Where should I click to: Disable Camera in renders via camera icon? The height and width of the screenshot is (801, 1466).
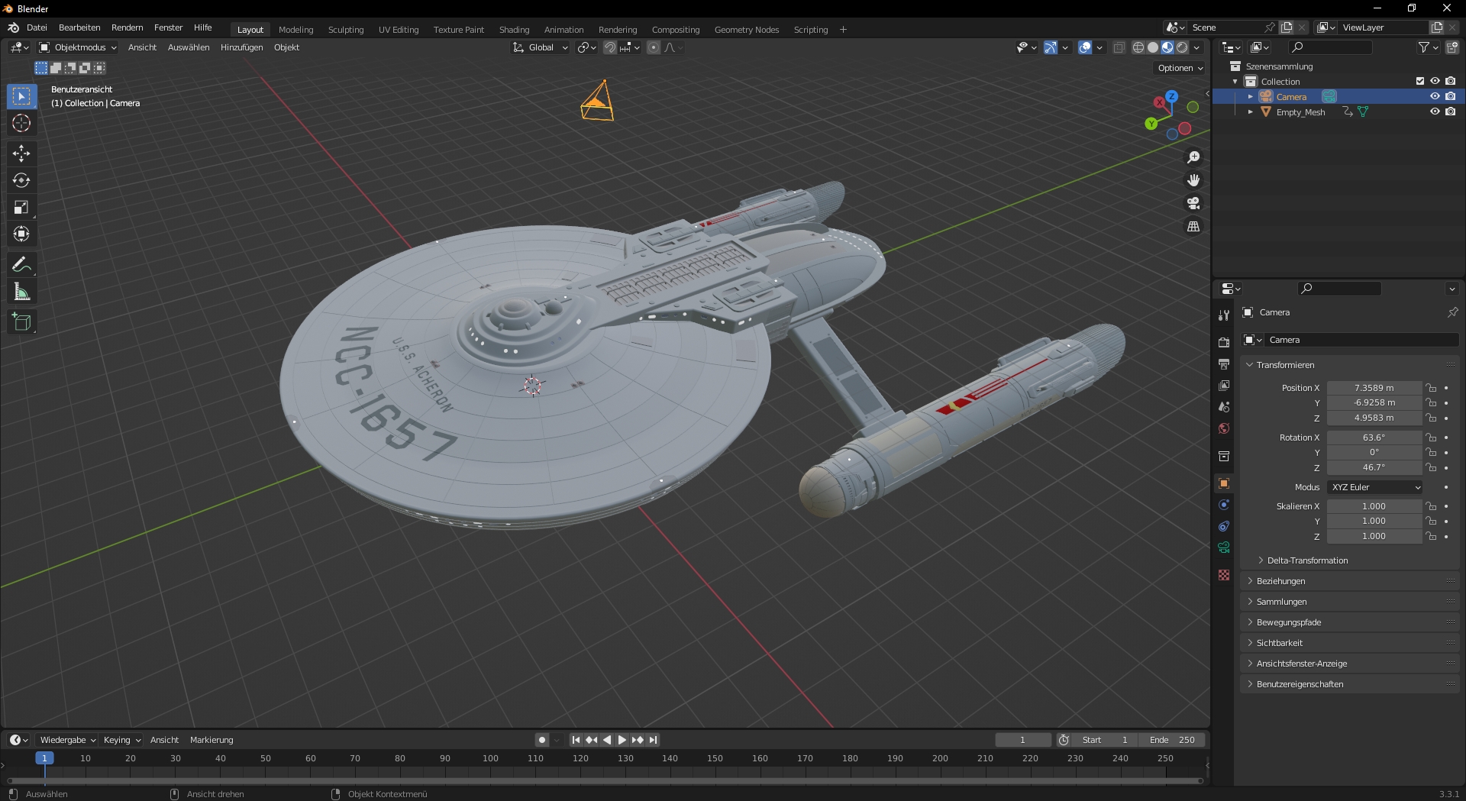(1450, 96)
